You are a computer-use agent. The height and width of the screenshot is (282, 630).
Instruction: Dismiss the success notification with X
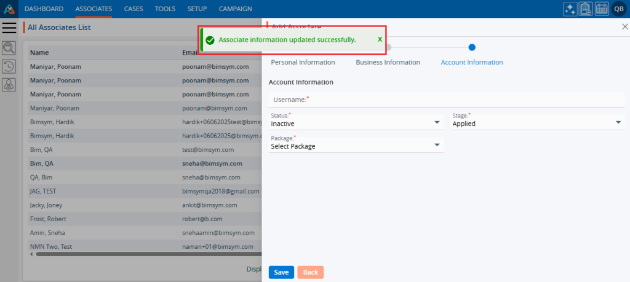tap(380, 39)
